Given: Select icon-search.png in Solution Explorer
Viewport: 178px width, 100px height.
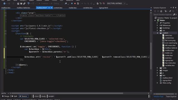Looking at the screenshot, I should point(171,43).
